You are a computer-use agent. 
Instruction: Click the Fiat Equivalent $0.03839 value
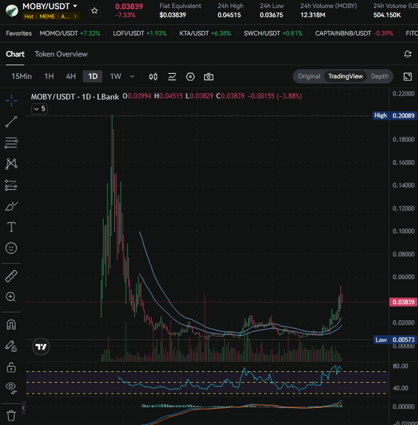pyautogui.click(x=173, y=15)
